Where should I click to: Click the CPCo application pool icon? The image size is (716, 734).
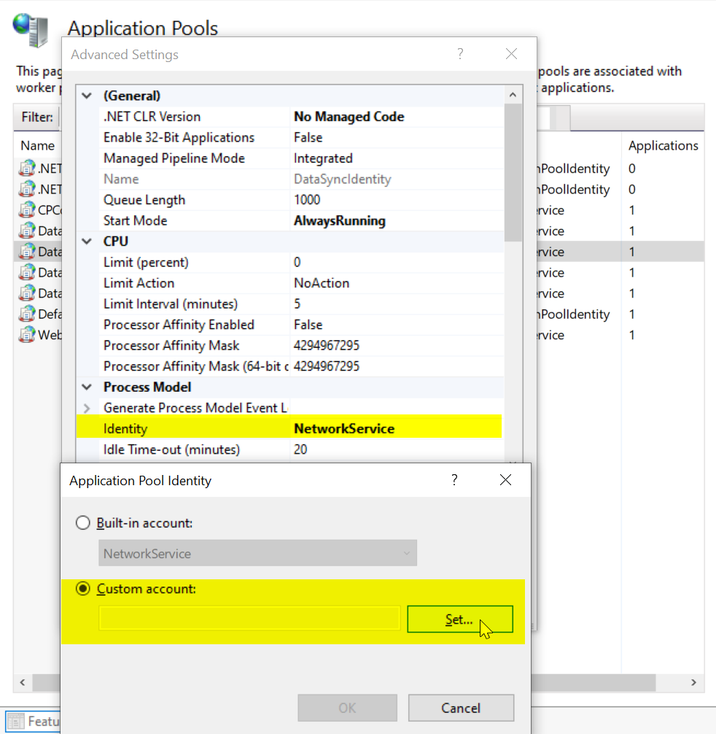[x=28, y=210]
